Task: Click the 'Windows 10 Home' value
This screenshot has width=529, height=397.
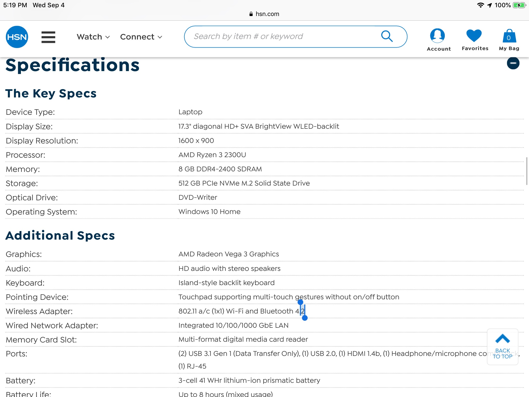Action: coord(209,212)
